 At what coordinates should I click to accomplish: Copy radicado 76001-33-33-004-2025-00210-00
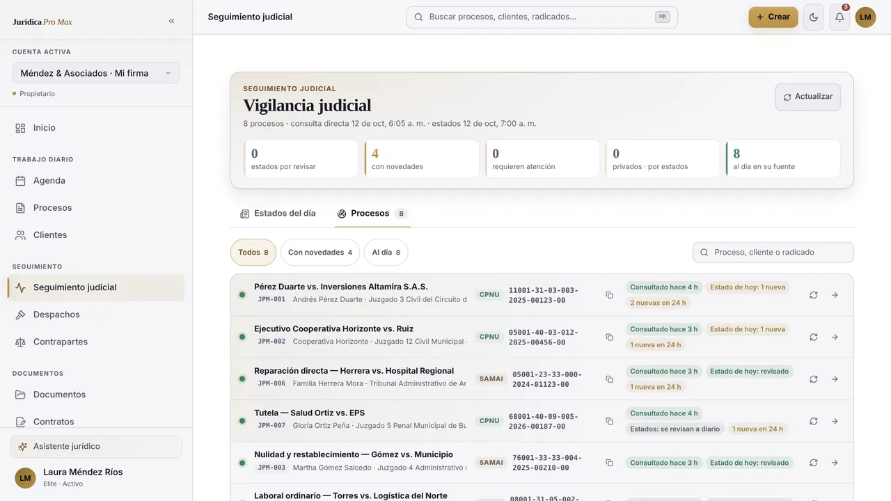tap(609, 463)
